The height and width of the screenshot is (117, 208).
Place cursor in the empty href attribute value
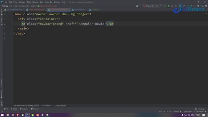click(x=77, y=24)
